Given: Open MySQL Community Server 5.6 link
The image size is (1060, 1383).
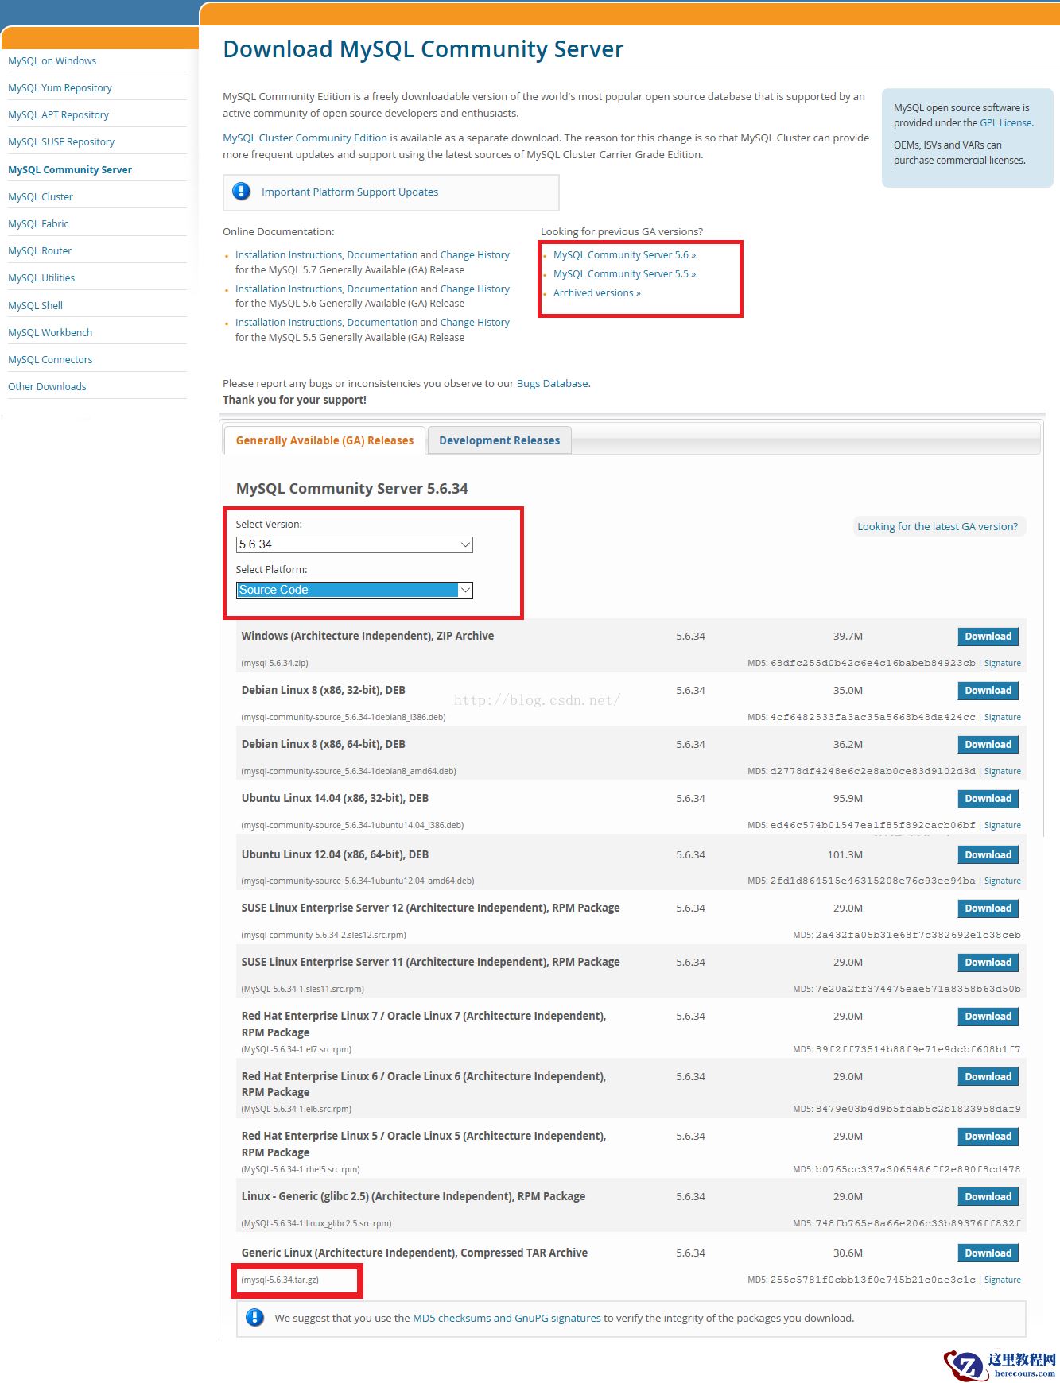Looking at the screenshot, I should pos(624,255).
